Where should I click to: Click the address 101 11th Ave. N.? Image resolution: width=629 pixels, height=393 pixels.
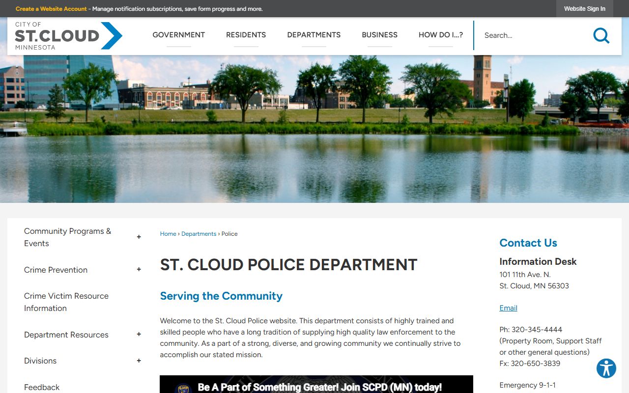(525, 275)
